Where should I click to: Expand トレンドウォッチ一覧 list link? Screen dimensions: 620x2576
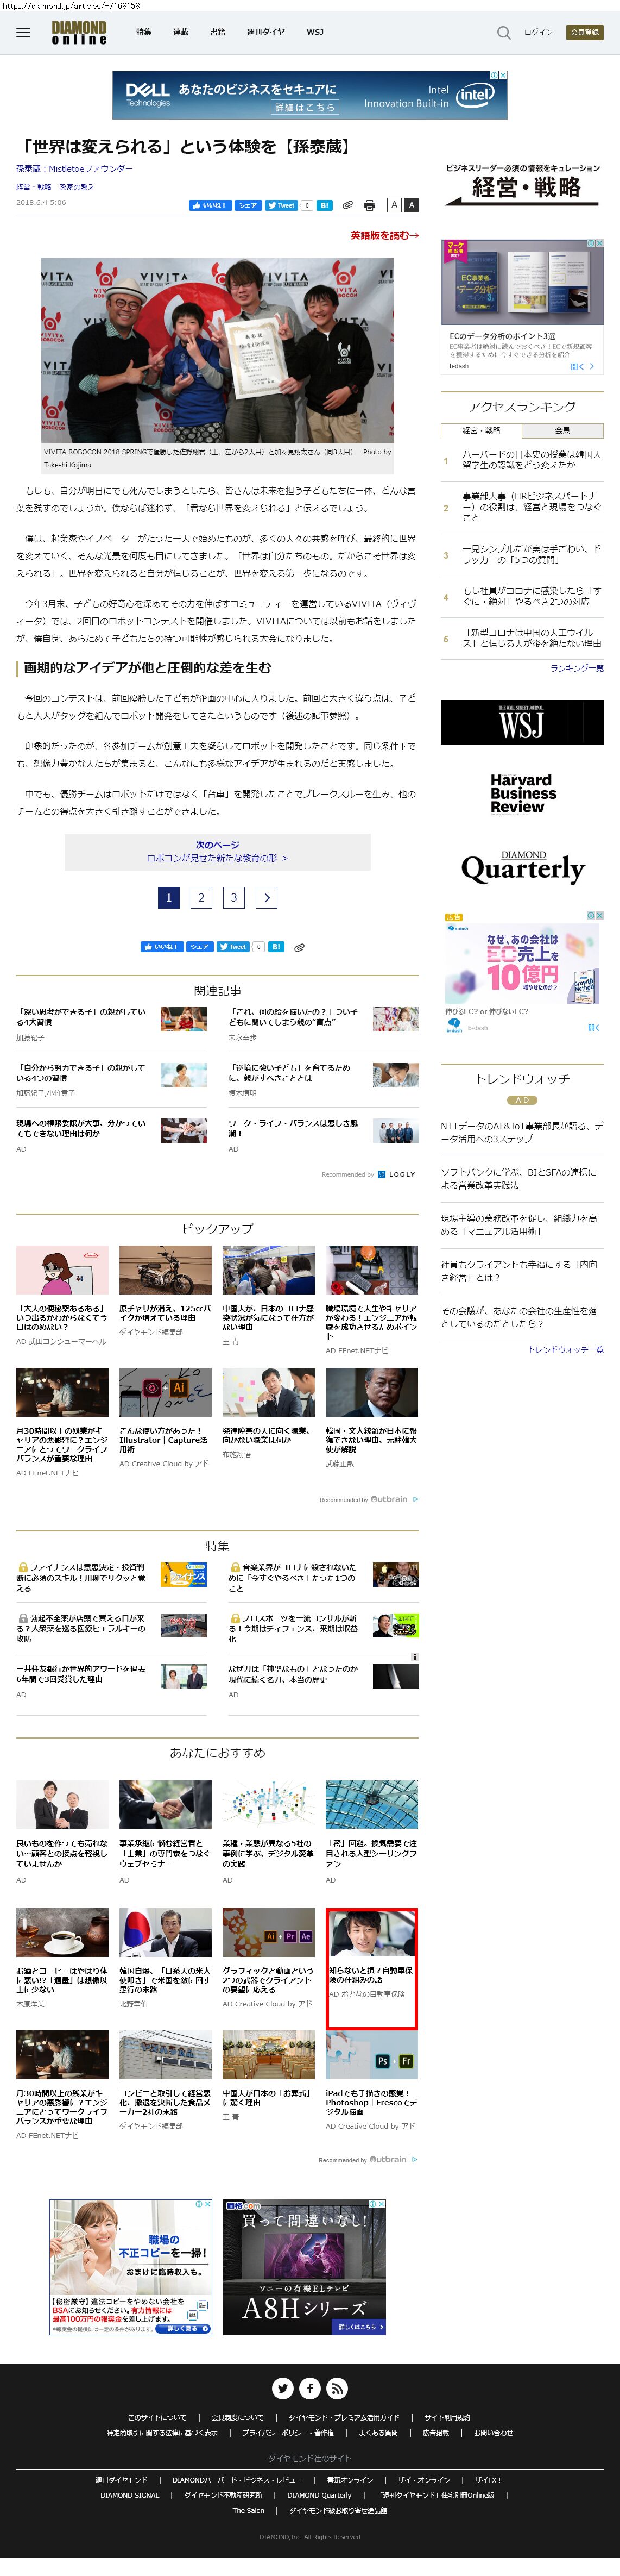coord(565,1349)
